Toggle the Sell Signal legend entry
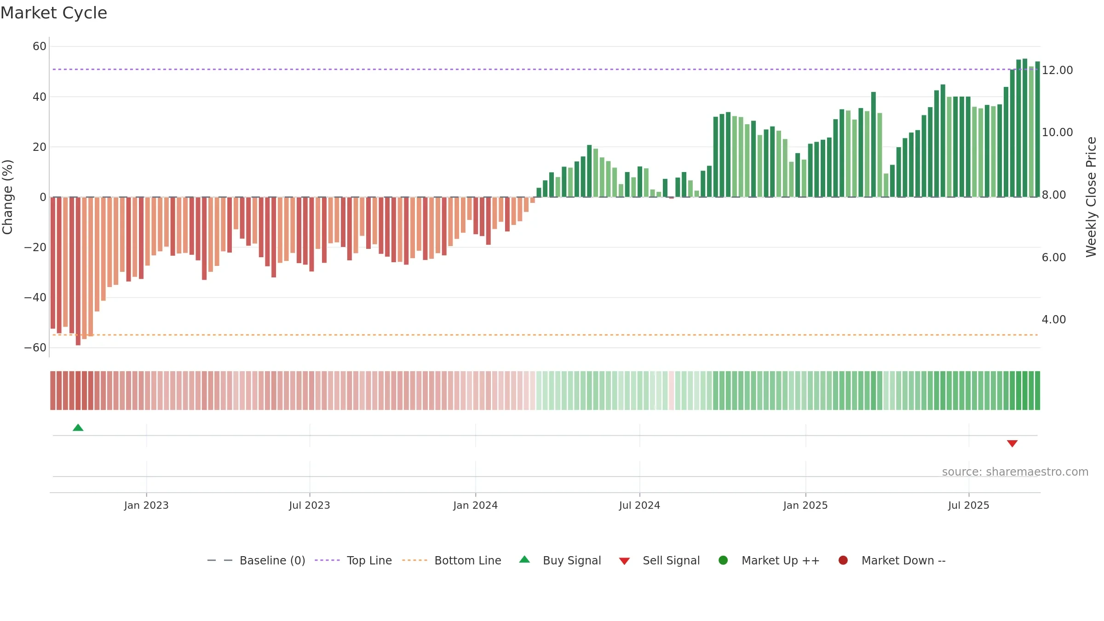This screenshot has width=1104, height=621. 659,560
